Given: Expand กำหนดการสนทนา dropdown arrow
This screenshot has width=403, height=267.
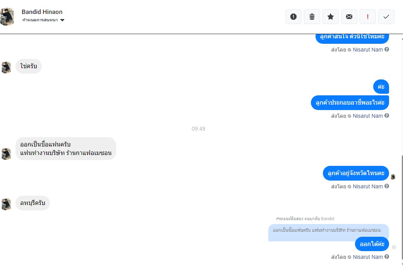Looking at the screenshot, I should [62, 20].
